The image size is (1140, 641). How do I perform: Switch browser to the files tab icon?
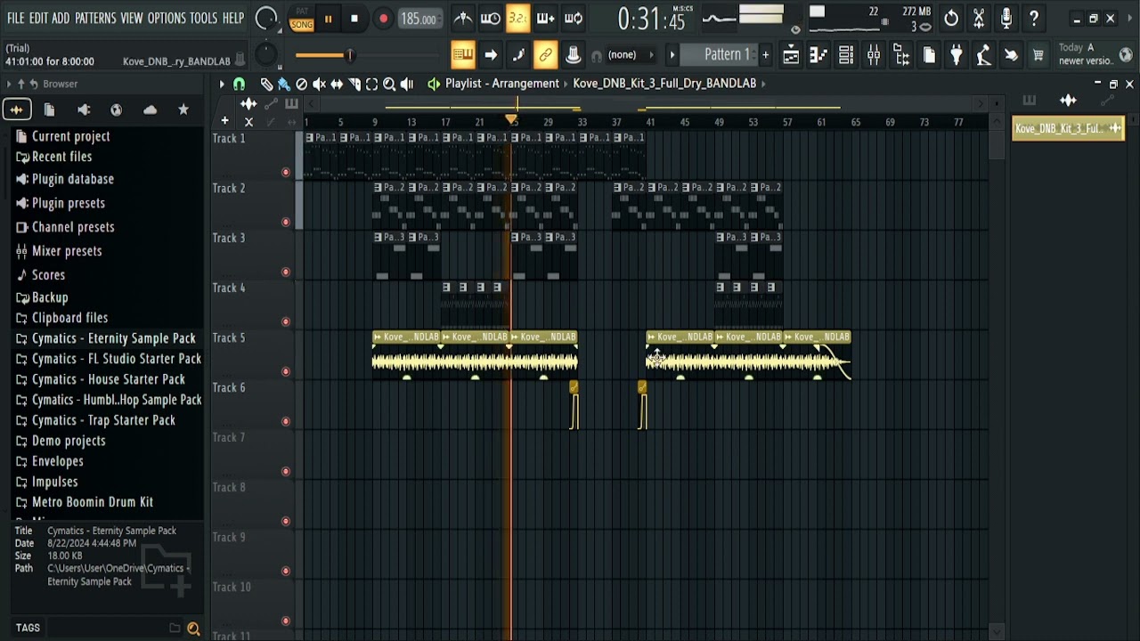pos(50,110)
